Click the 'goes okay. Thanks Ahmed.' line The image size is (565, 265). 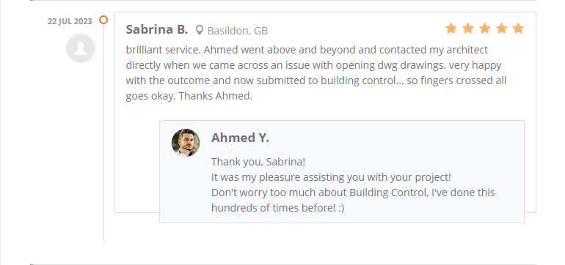[x=189, y=96]
